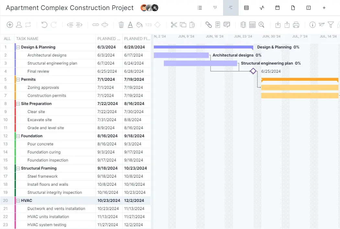Viewport: 340px width, 229px height.
Task: Click the text color 'A' icon
Action: point(130,25)
